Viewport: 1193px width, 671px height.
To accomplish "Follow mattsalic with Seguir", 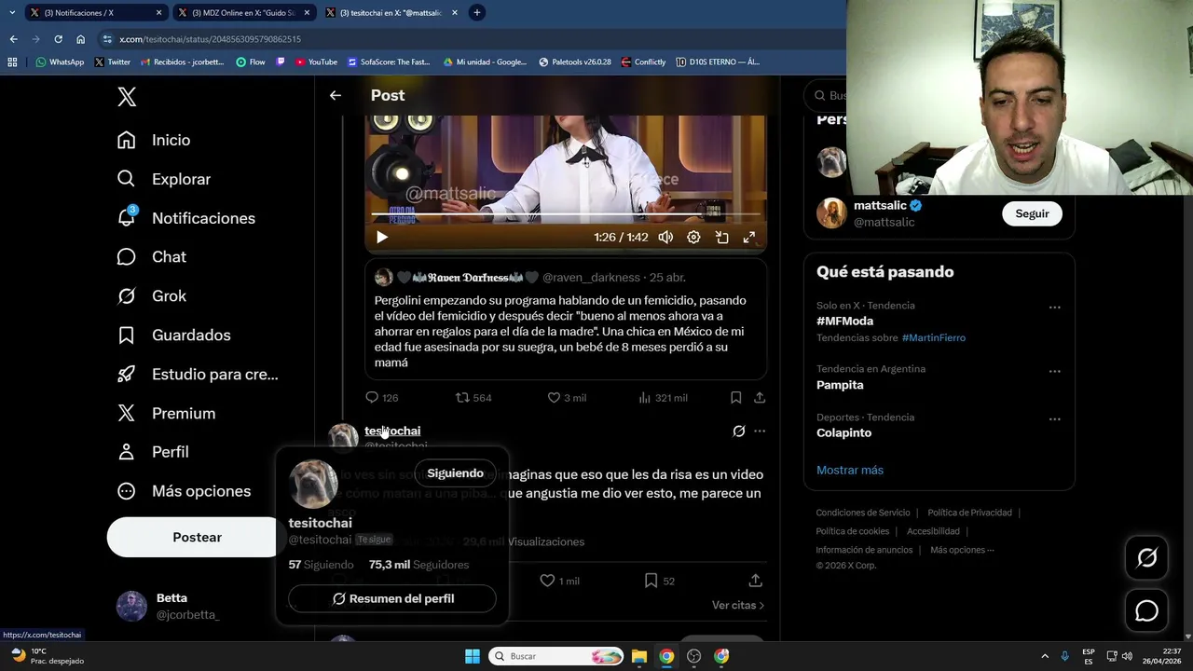I will click(x=1032, y=213).
